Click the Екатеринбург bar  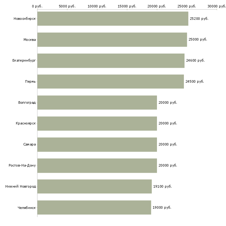111,61
